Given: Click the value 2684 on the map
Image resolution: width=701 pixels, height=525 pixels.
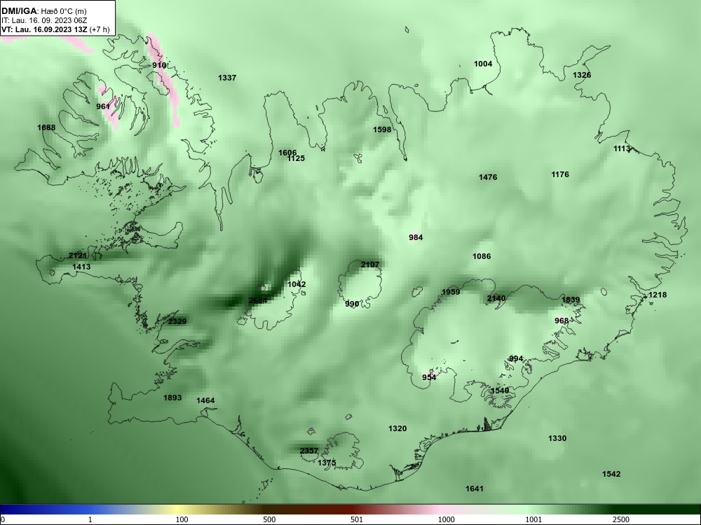Looking at the screenshot, I should (258, 300).
